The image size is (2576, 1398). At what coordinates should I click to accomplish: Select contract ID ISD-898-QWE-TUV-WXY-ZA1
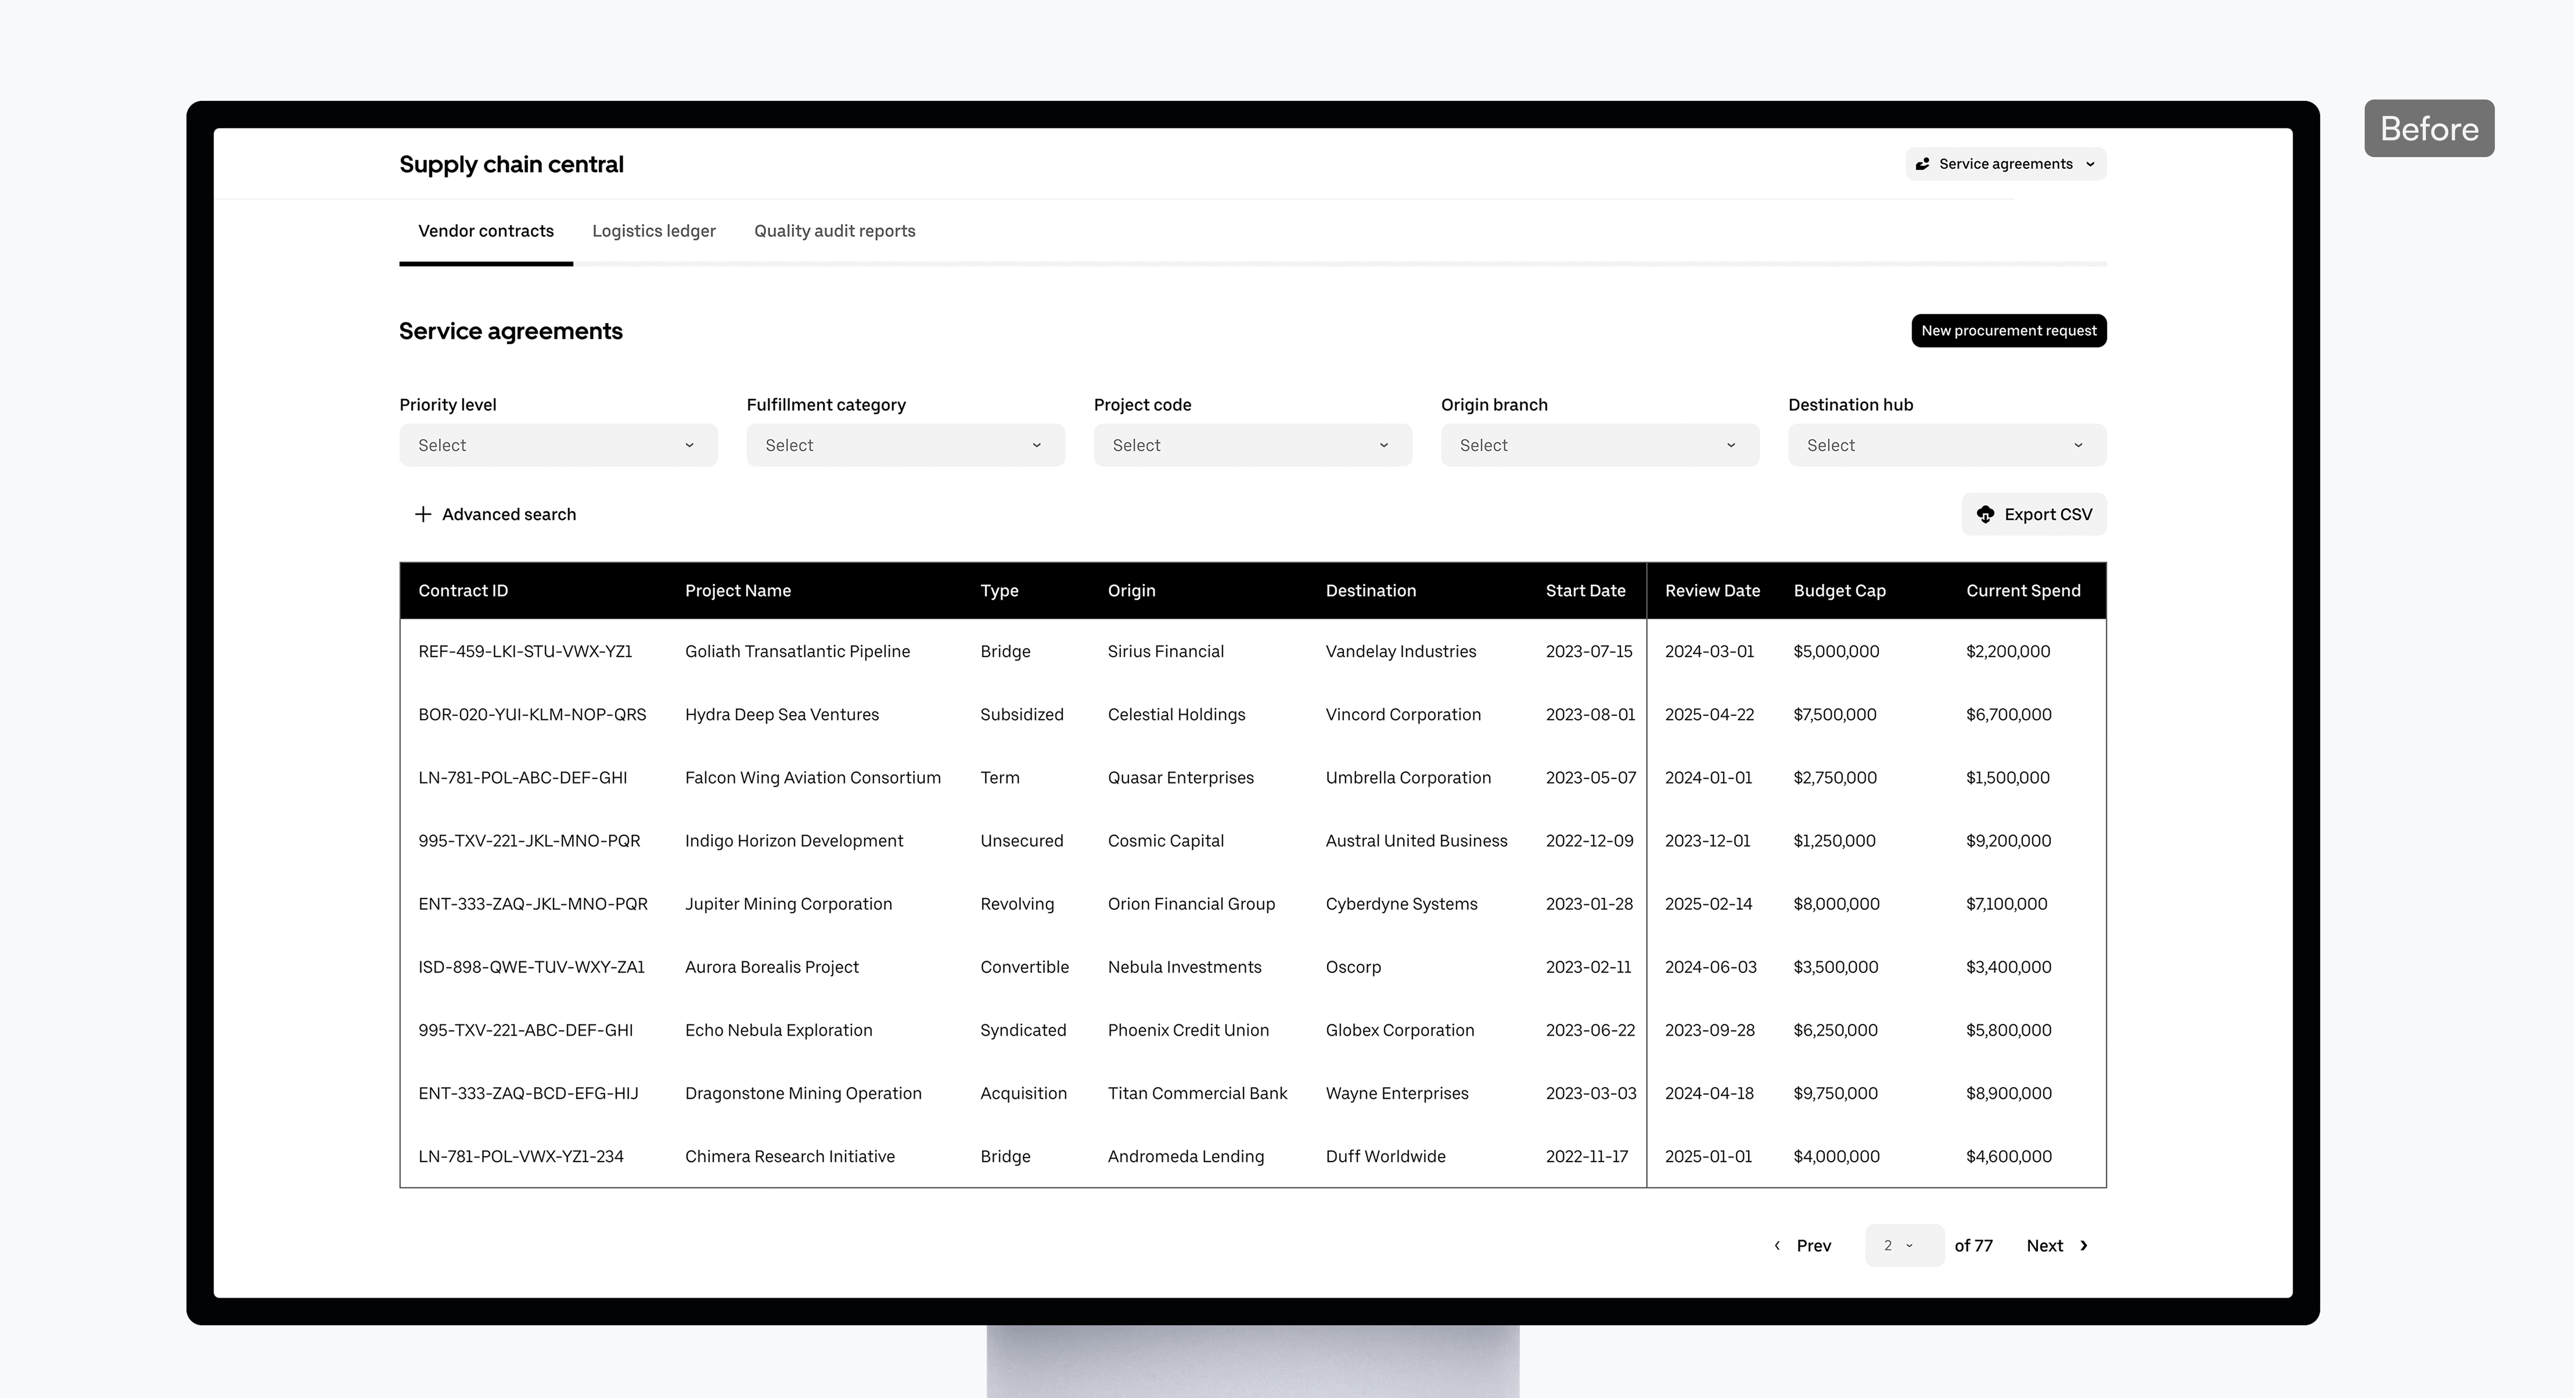point(531,967)
